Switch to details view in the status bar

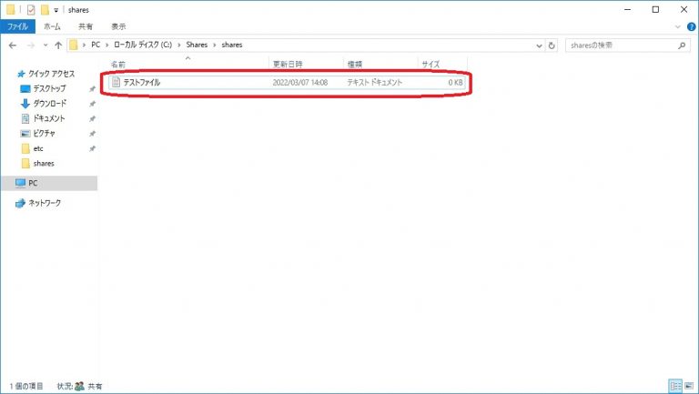tap(674, 386)
